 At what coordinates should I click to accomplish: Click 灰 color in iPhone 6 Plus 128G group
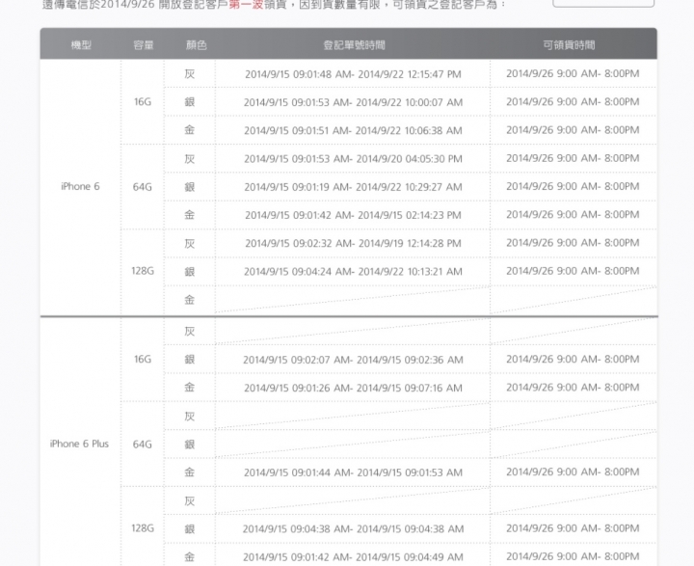click(190, 500)
